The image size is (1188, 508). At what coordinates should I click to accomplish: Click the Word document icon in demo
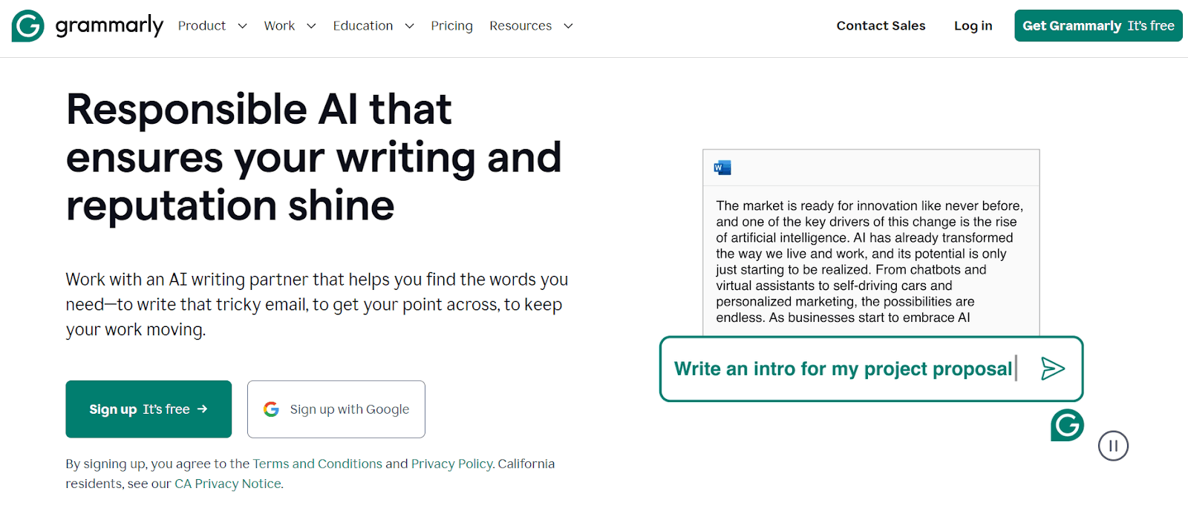tap(722, 168)
